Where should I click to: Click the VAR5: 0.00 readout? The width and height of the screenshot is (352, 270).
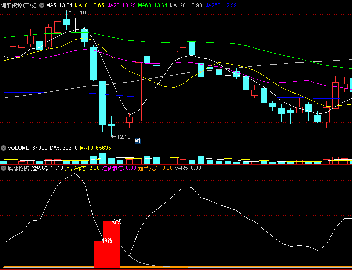(x=188, y=168)
